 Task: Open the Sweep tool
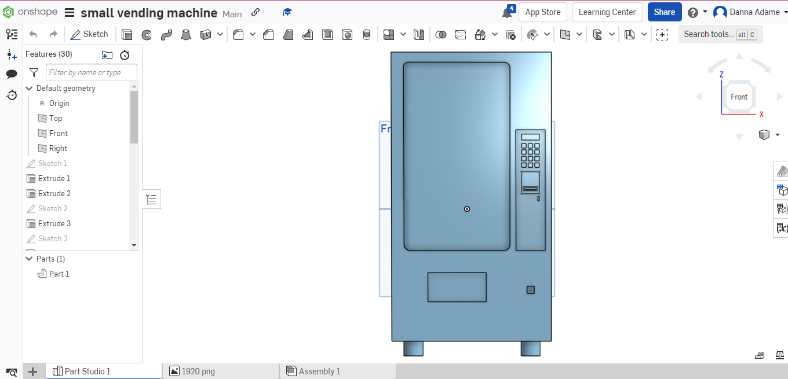click(166, 34)
